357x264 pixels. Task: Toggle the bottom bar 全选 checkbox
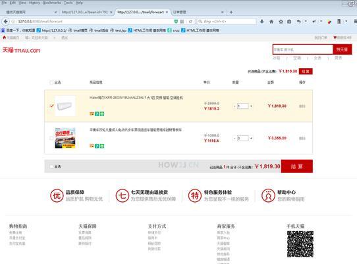pos(51,166)
